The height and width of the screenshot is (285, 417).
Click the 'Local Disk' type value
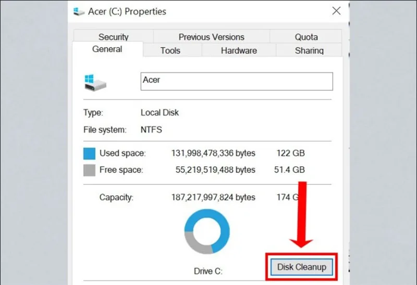point(160,112)
